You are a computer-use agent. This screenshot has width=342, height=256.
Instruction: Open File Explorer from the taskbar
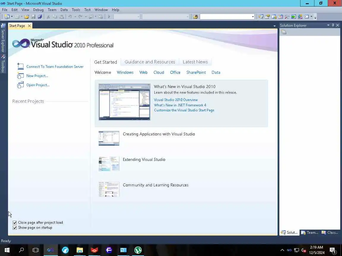pos(80,250)
